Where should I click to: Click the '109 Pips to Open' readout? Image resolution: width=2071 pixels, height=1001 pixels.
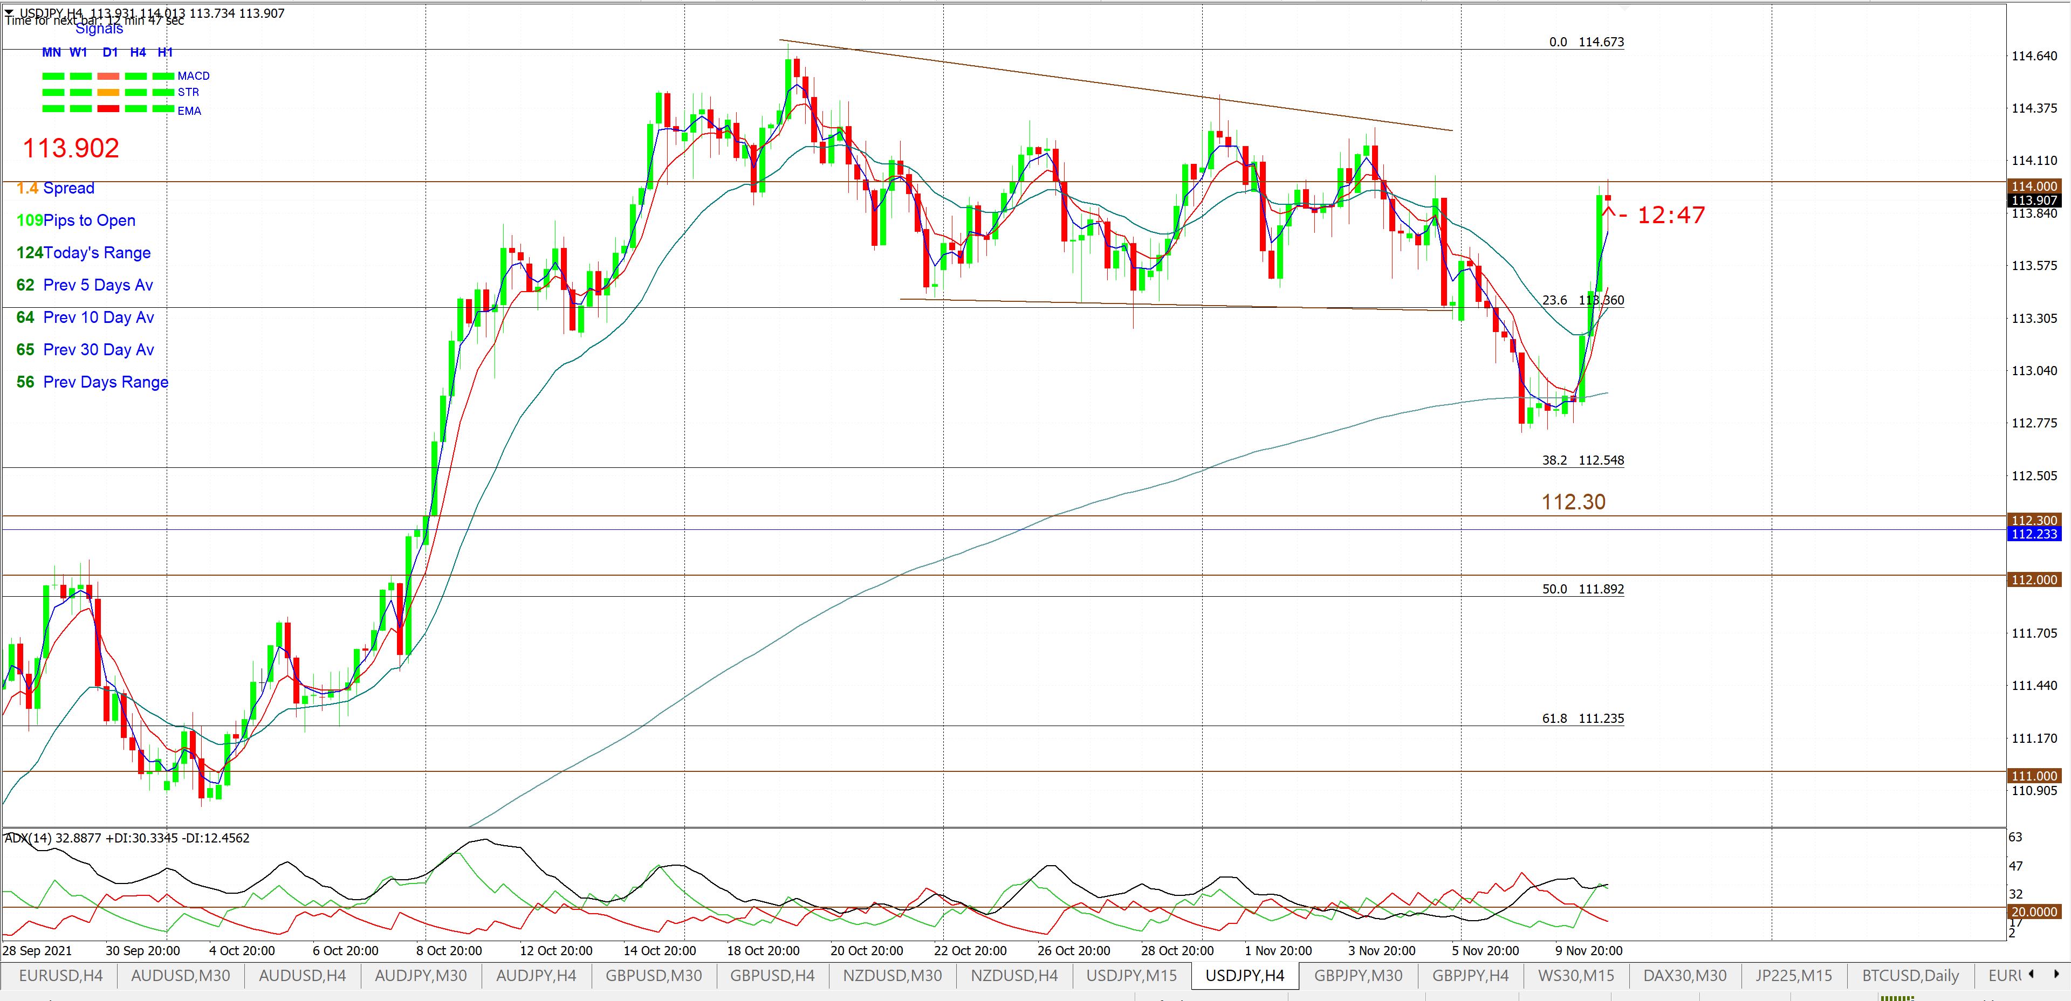coord(76,220)
